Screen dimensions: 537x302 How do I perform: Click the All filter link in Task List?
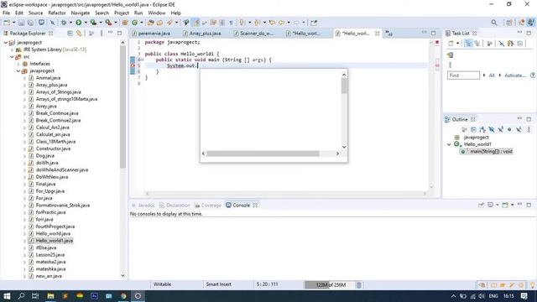tap(492, 75)
